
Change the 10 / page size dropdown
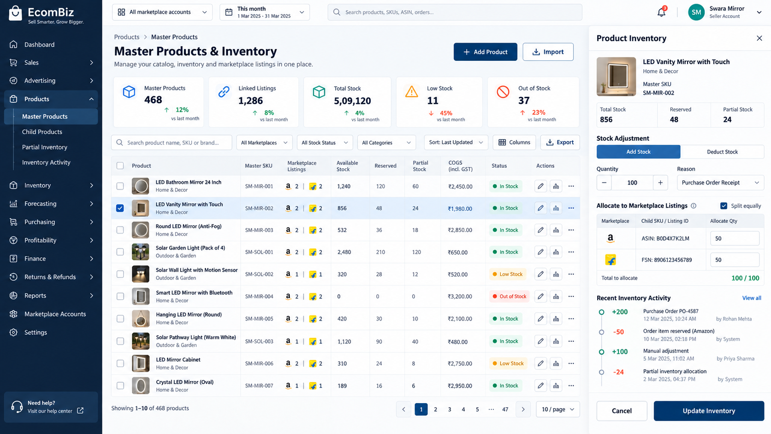coord(558,409)
